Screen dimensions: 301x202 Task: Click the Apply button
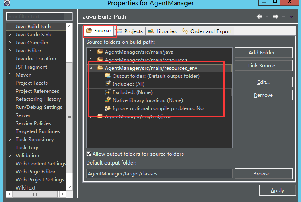click(x=277, y=190)
